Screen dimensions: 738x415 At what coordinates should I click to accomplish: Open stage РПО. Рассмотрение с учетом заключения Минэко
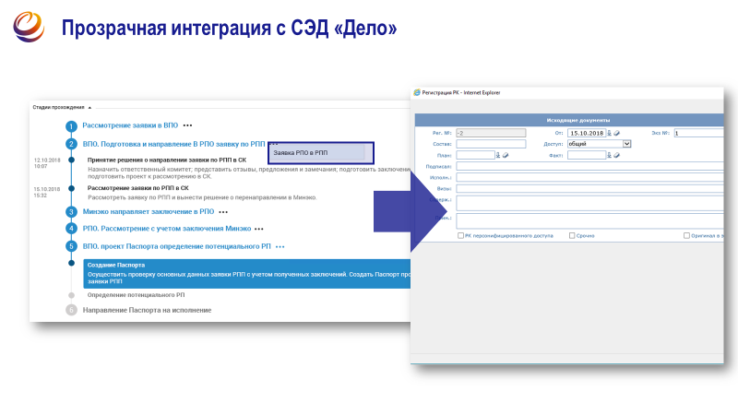point(167,229)
